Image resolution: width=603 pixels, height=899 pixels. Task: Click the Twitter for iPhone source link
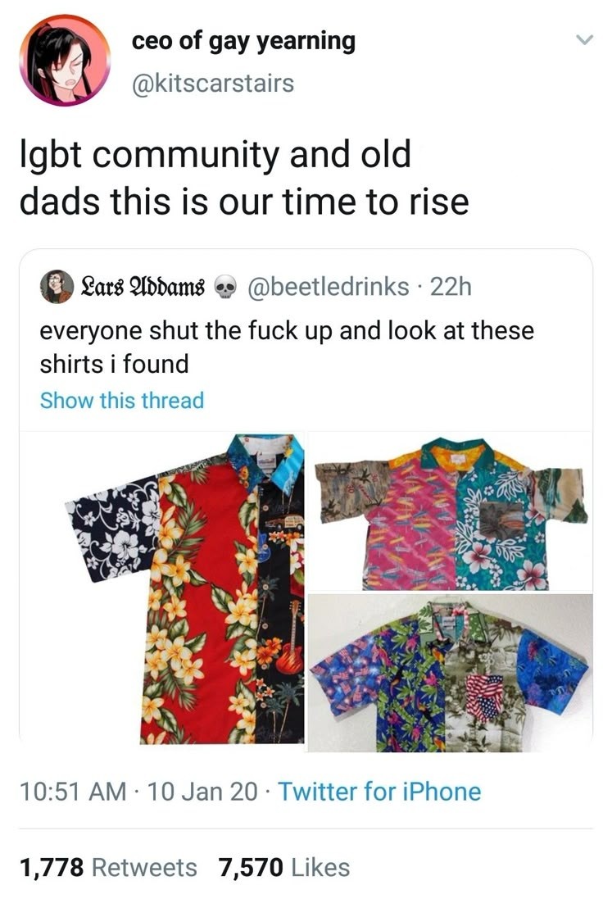[379, 792]
